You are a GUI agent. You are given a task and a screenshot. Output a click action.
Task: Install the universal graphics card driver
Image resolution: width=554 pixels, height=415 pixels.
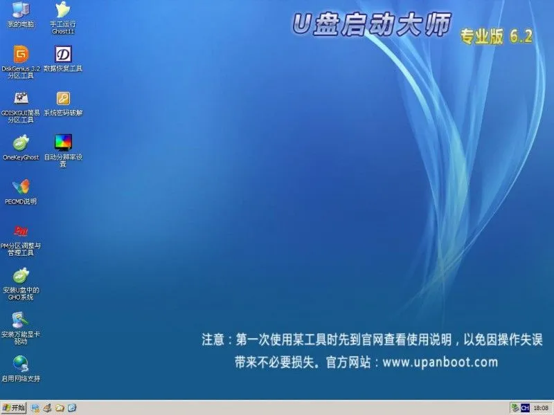[x=19, y=325]
